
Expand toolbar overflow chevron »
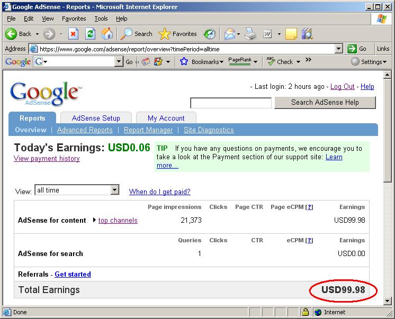[x=308, y=60]
